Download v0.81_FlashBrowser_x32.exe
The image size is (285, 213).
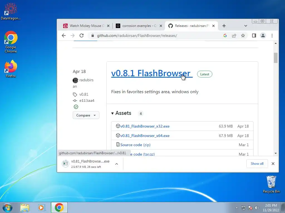(145, 126)
